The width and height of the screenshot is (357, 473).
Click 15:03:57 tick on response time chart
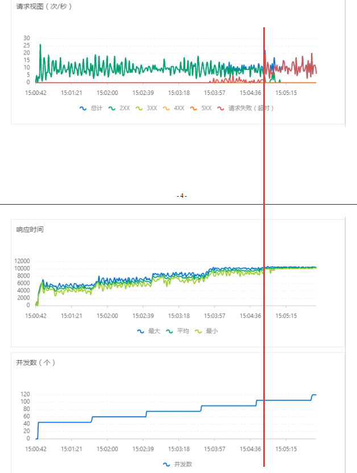(214, 316)
